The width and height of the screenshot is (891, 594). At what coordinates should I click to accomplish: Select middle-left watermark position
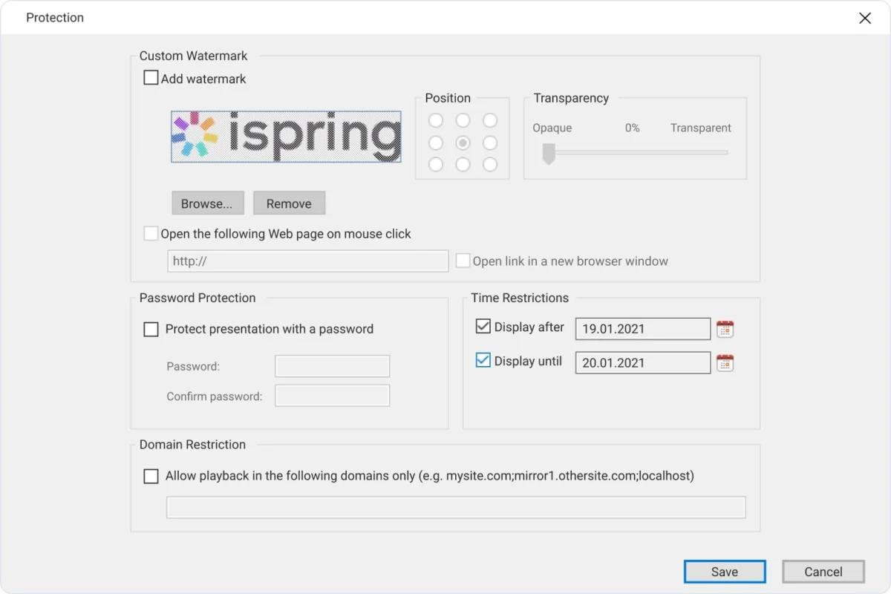pyautogui.click(x=436, y=143)
